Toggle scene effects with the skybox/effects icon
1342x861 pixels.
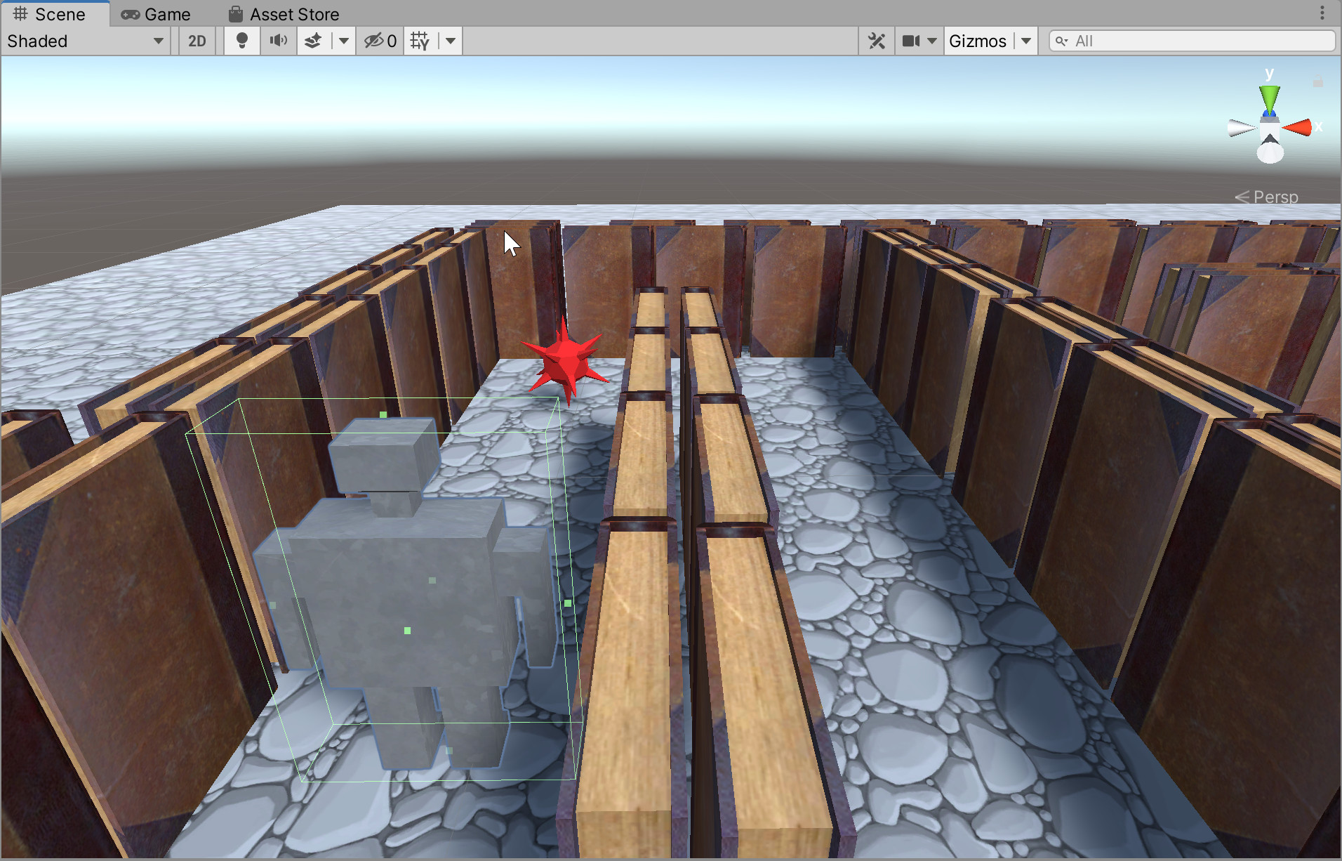313,41
